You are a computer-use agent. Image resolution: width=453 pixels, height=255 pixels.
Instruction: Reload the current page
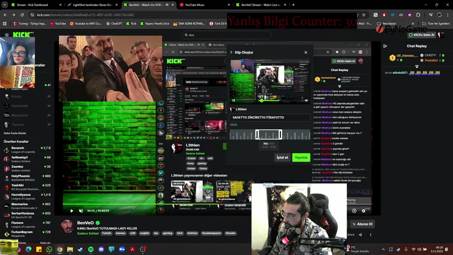(x=22, y=15)
